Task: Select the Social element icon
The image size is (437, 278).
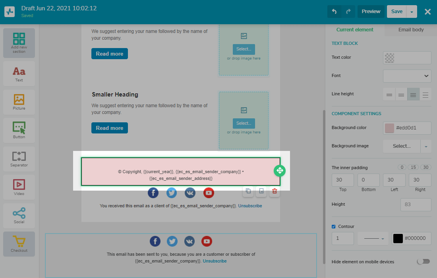Action: click(19, 215)
